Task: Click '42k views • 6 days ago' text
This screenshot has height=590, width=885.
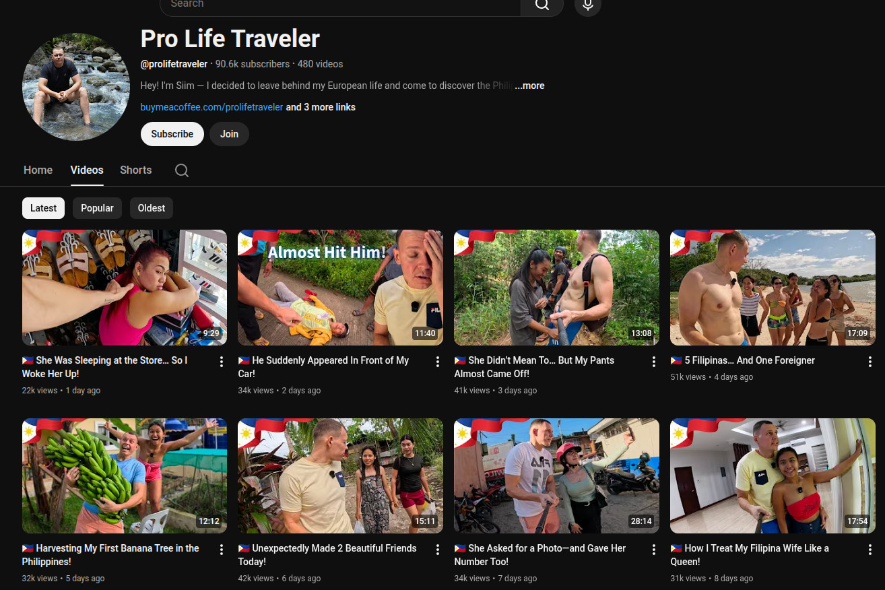Action: [x=280, y=579]
